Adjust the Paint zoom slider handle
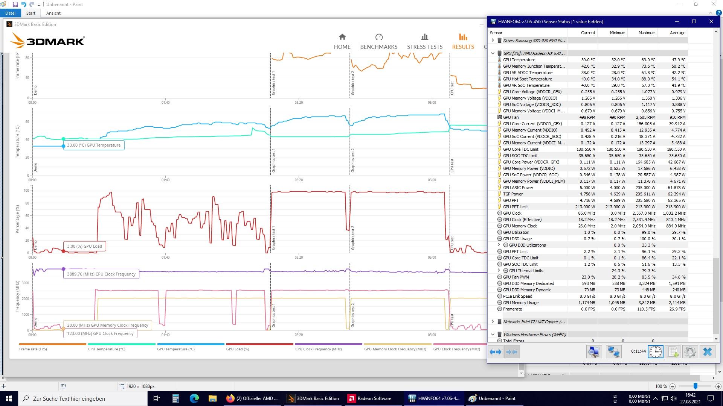Viewport: 723px width, 406px height. coord(696,386)
